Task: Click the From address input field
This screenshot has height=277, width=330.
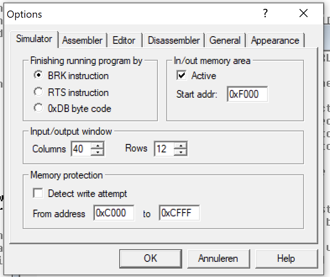Action: [114, 213]
